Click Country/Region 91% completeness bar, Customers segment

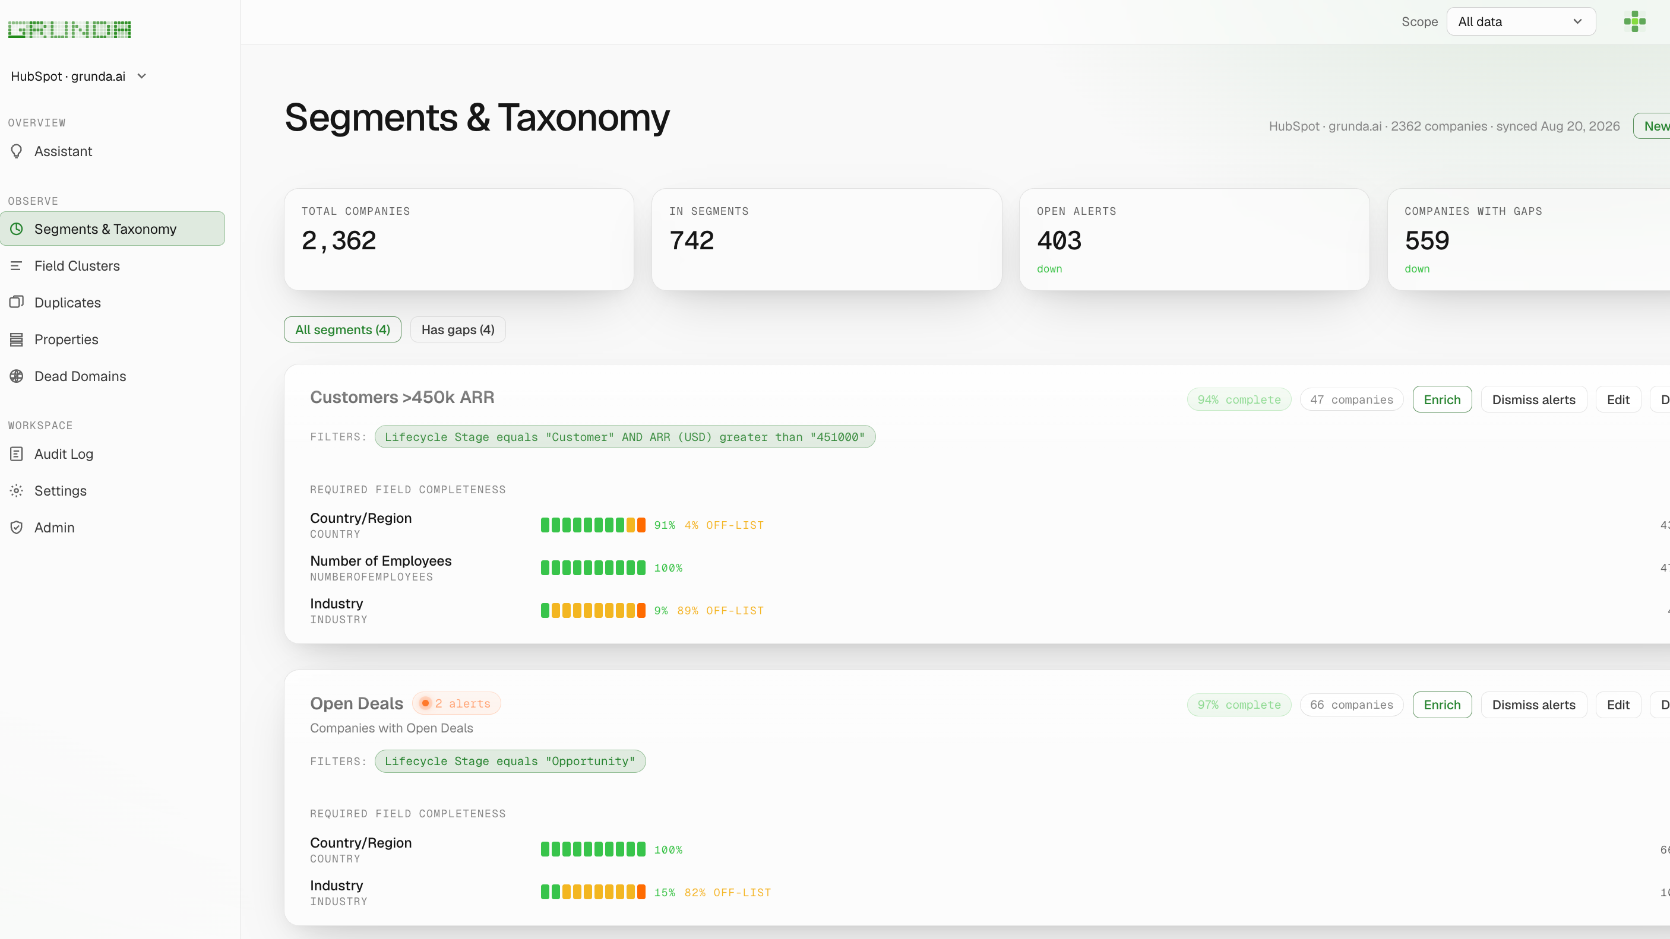click(x=593, y=525)
